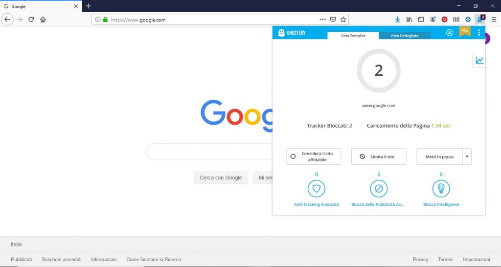
Task: Click the tracker count donut showing 2
Action: pos(379,70)
